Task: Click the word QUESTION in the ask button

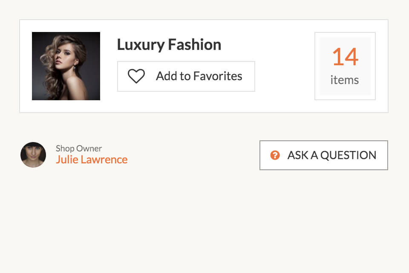Action: [x=349, y=155]
